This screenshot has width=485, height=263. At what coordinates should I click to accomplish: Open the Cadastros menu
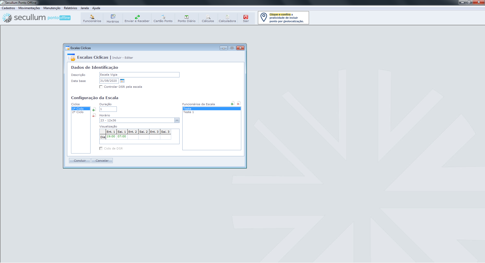pyautogui.click(x=8, y=8)
